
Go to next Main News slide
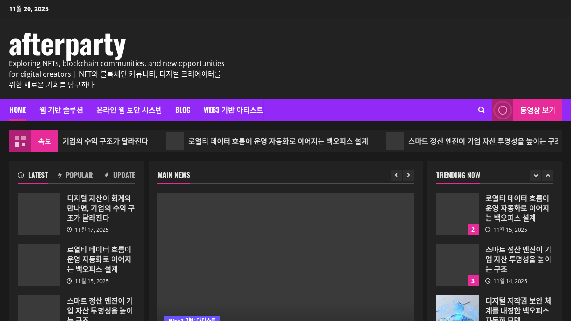point(408,175)
